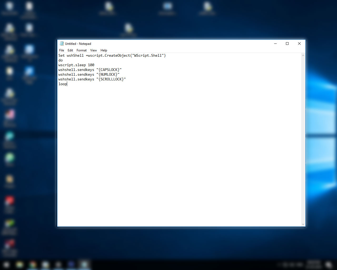Open Google Chrome from the taskbar
Screen dimensions: 337x270
pyautogui.click(x=32, y=264)
